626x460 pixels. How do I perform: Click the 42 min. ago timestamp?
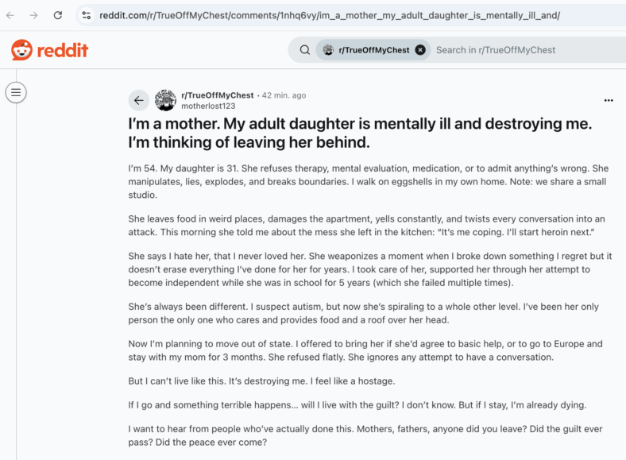click(x=284, y=95)
